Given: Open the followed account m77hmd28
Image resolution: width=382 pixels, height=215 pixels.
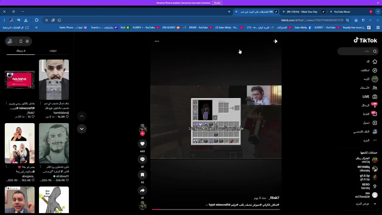Looking at the screenshot, I should [366, 195].
